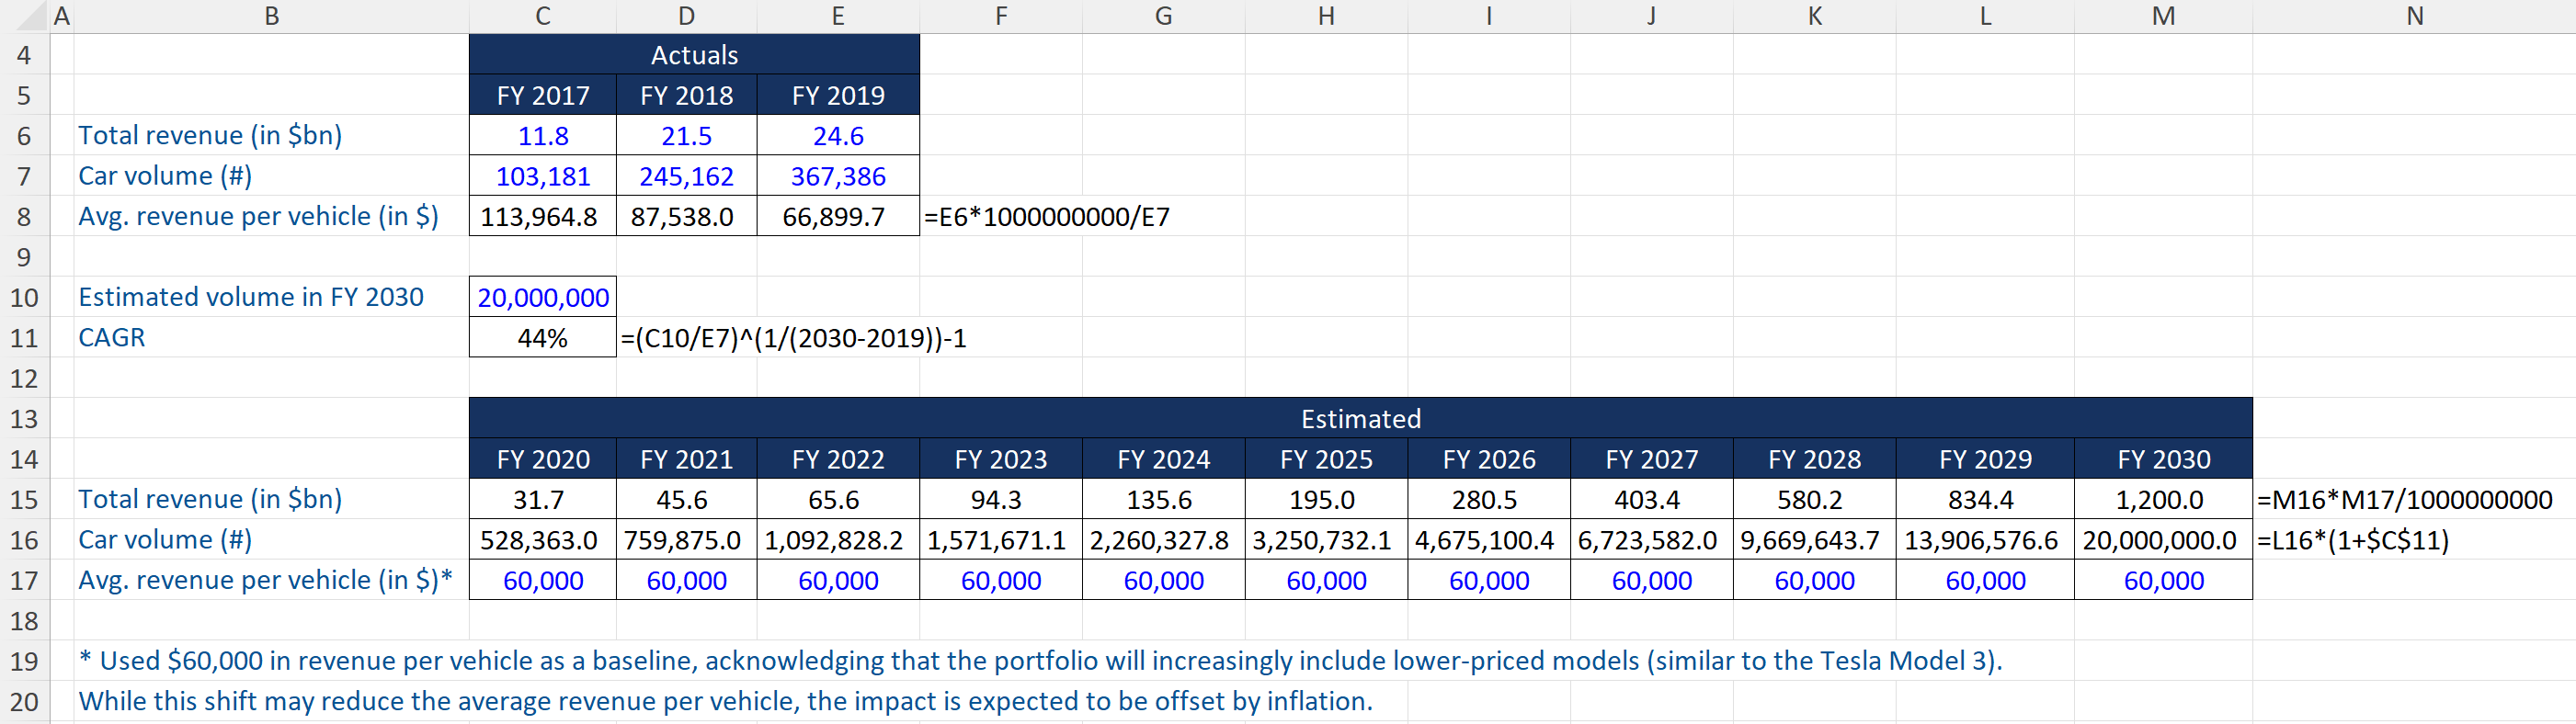Select the =L16*(1+$C$11) formula note
This screenshot has width=2576, height=724.
[2352, 540]
